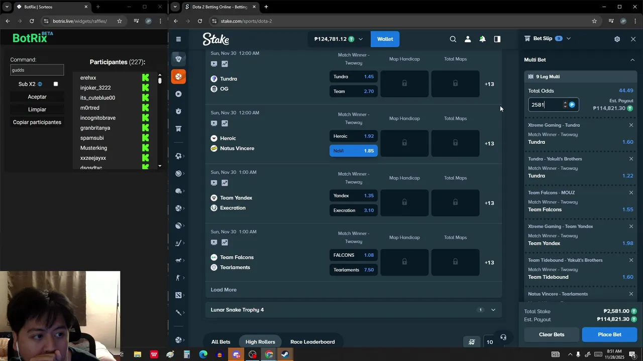Toggle the Sub X2 checkbox in BotRix
Viewport: 643px width, 361px height.
point(56,84)
